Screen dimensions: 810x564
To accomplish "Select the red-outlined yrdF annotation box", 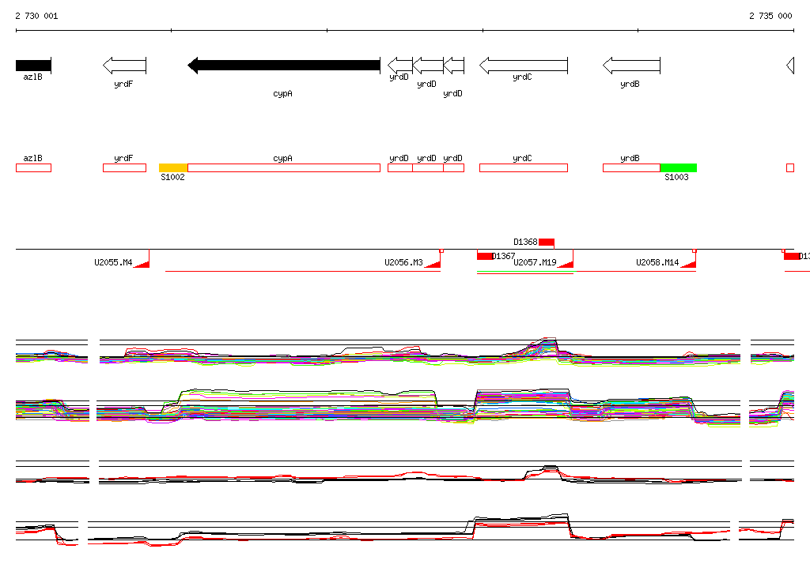I will [x=124, y=167].
